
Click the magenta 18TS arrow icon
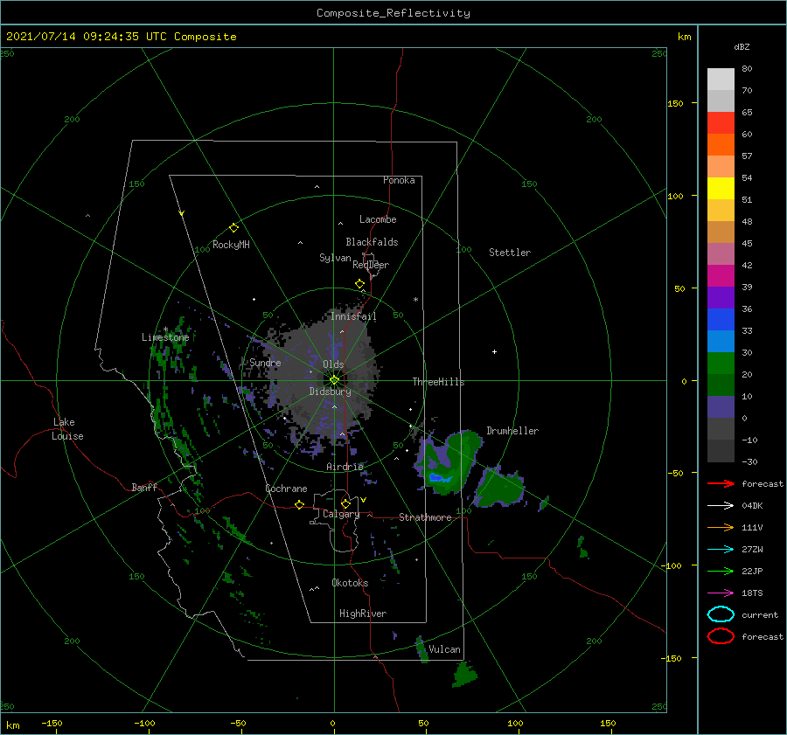pyautogui.click(x=721, y=593)
